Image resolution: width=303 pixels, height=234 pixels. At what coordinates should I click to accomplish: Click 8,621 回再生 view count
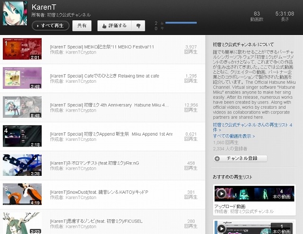coord(191,137)
